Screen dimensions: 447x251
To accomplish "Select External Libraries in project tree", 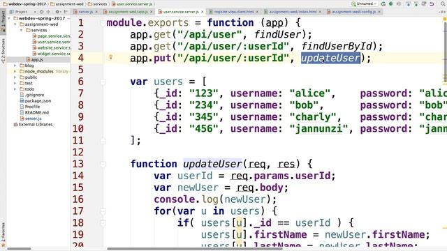I will [33, 124].
